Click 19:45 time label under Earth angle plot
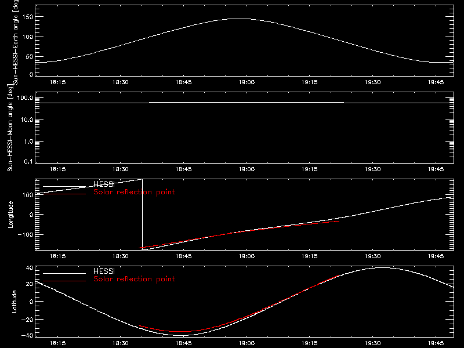The height and width of the screenshot is (348, 464). (x=436, y=82)
